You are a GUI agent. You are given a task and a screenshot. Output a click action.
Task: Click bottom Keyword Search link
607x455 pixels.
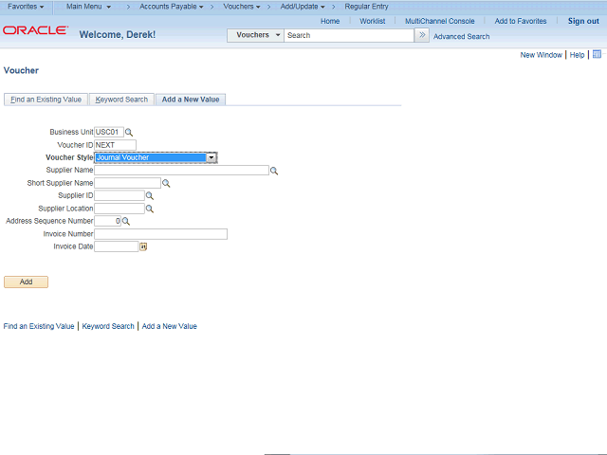108,326
